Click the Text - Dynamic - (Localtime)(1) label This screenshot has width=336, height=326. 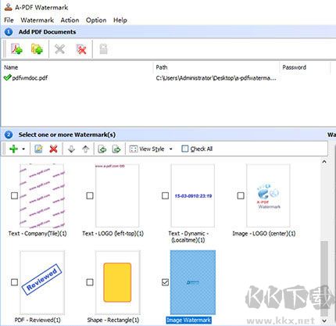(188, 237)
